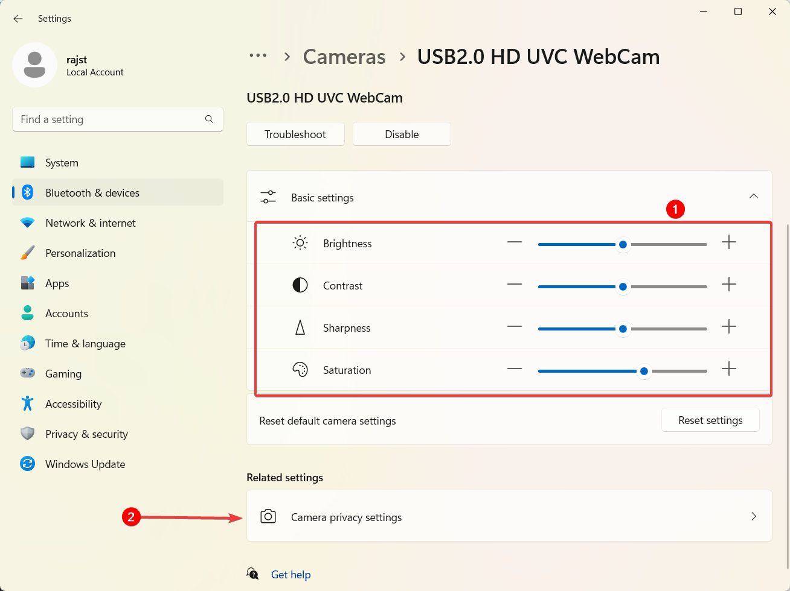Disable the webcam with Disable button

[402, 134]
